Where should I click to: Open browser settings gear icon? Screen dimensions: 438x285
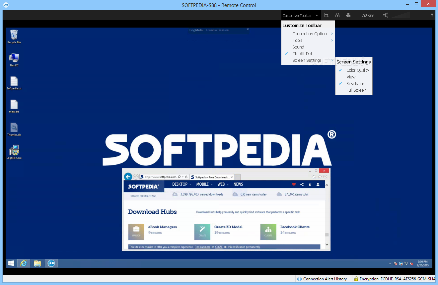(325, 177)
